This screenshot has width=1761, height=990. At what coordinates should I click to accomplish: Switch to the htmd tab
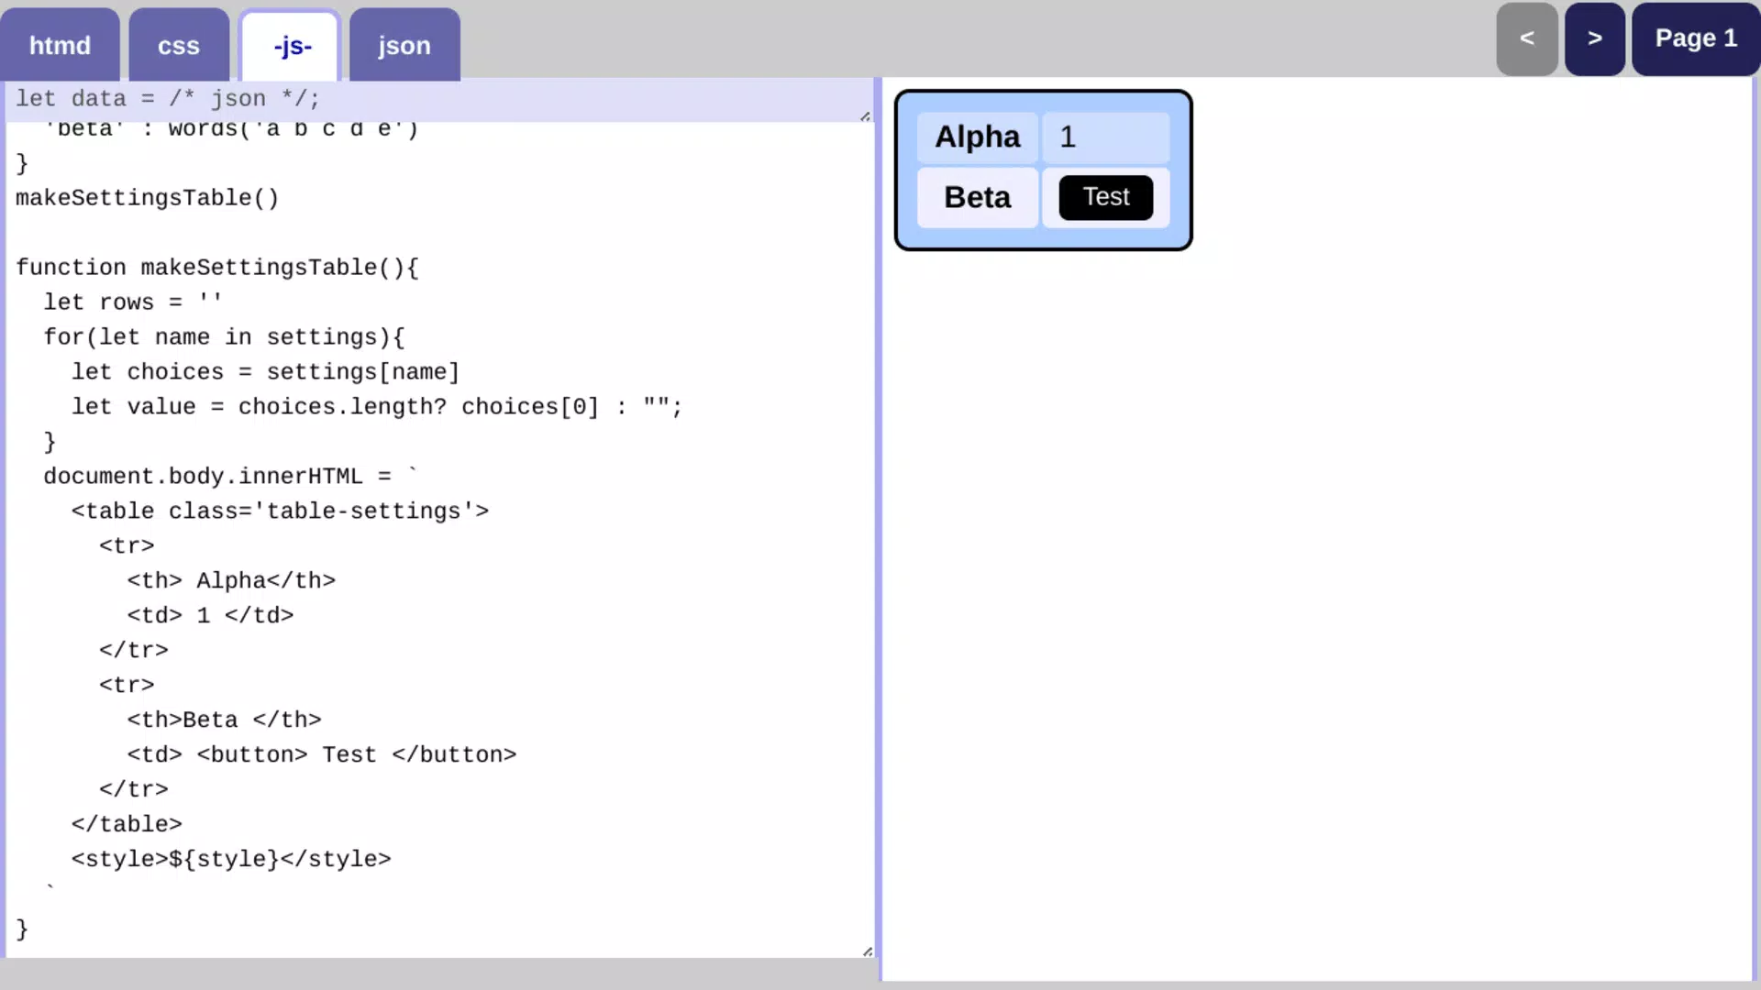coord(60,45)
